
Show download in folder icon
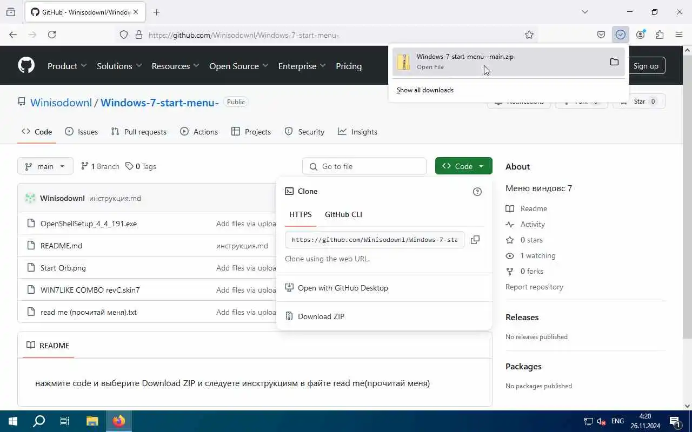(614, 62)
